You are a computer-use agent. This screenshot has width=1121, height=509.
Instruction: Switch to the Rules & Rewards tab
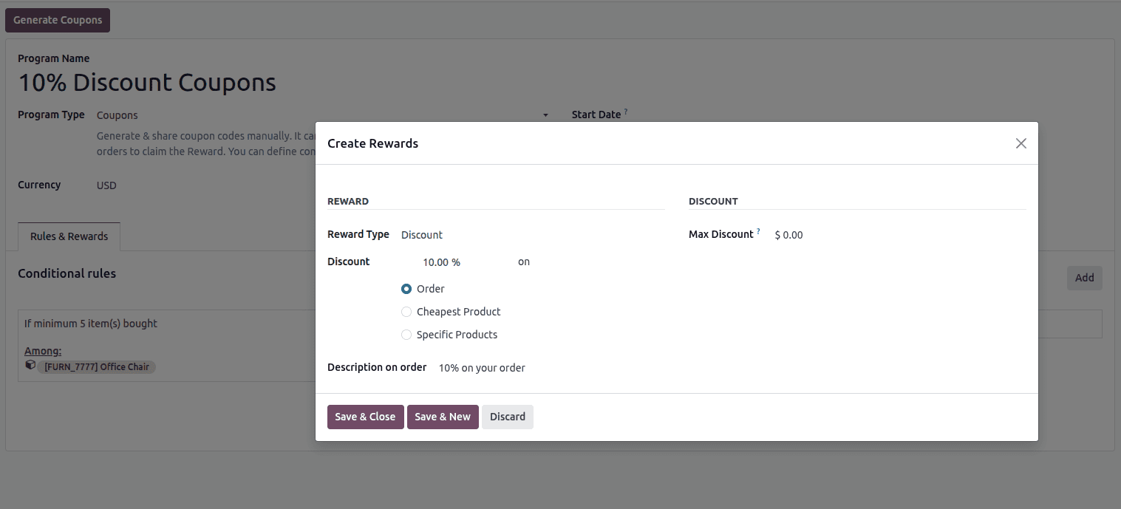(69, 236)
